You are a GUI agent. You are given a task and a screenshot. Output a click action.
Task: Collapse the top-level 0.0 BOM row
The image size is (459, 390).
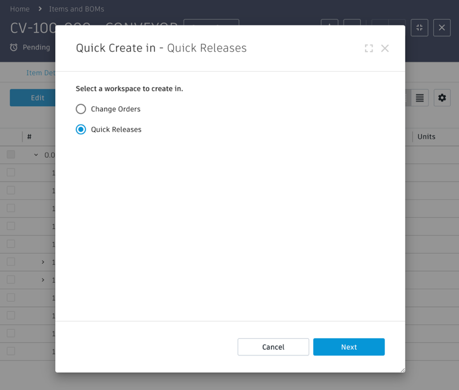pyautogui.click(x=36, y=155)
